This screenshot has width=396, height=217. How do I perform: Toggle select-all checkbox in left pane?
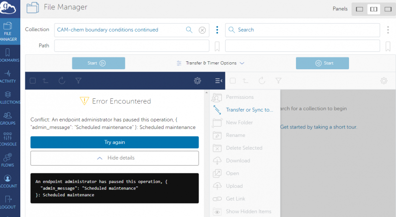click(33, 81)
